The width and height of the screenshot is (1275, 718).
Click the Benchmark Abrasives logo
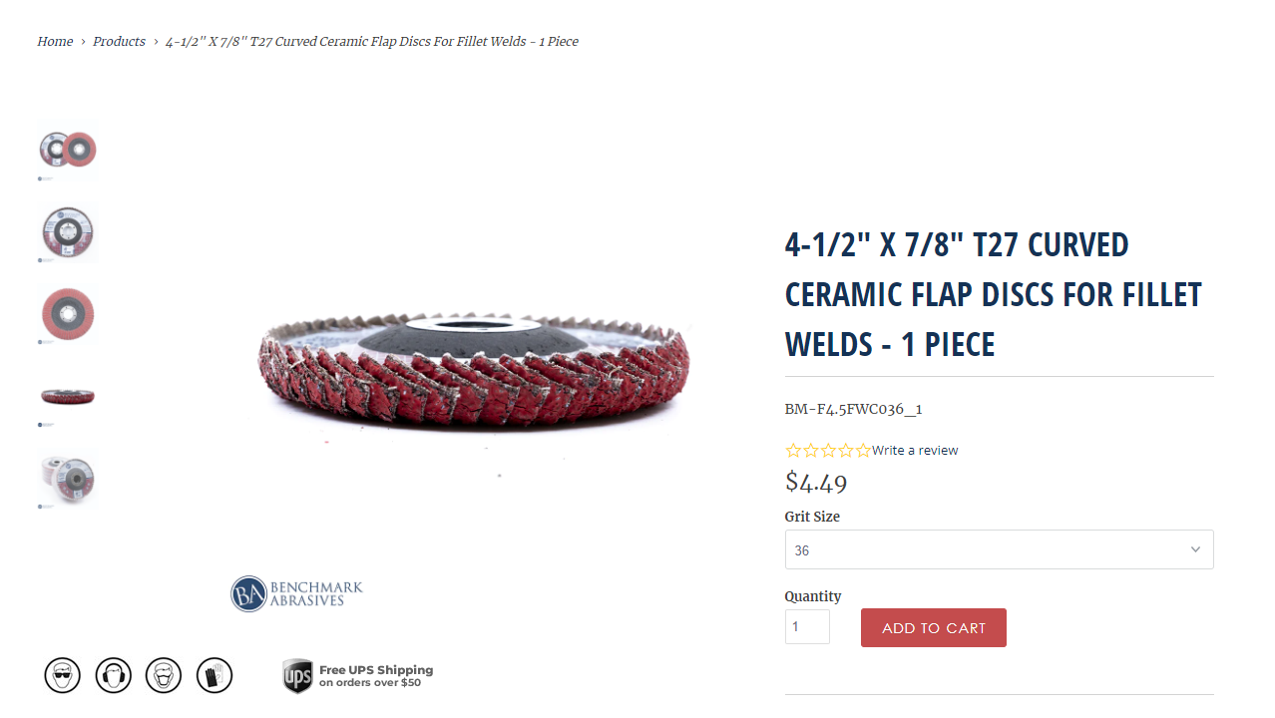click(296, 593)
